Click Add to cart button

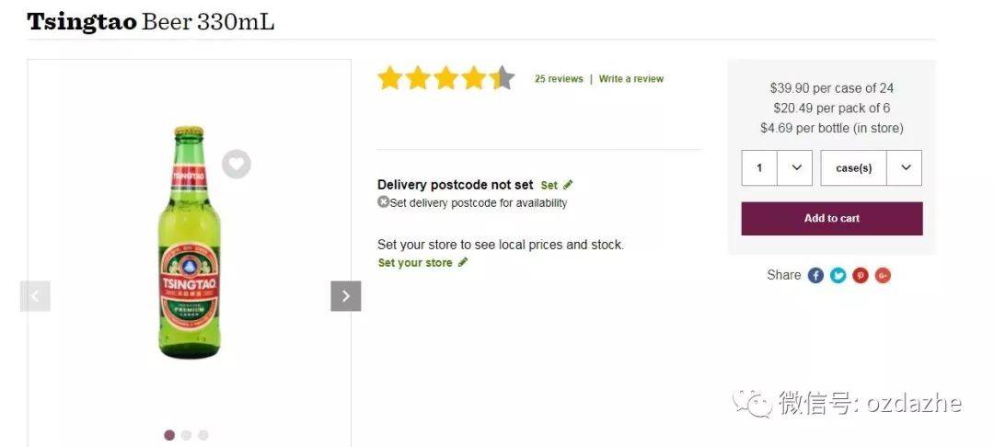pos(832,218)
